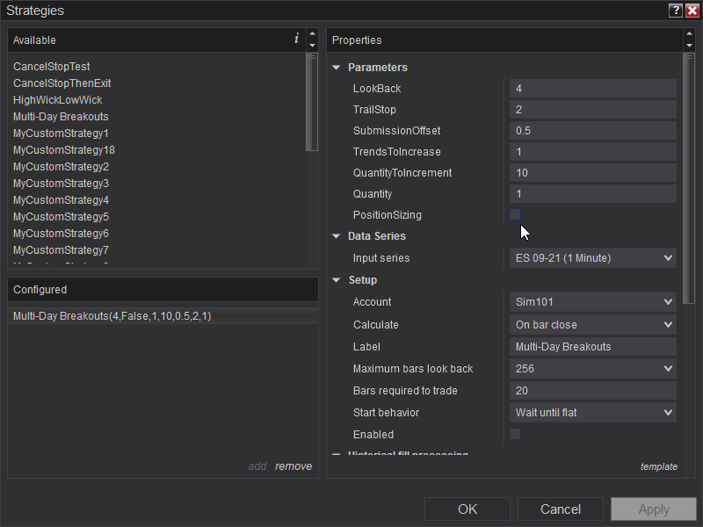Click the TrendsToIncrease value field
This screenshot has width=703, height=527.
pyautogui.click(x=592, y=151)
